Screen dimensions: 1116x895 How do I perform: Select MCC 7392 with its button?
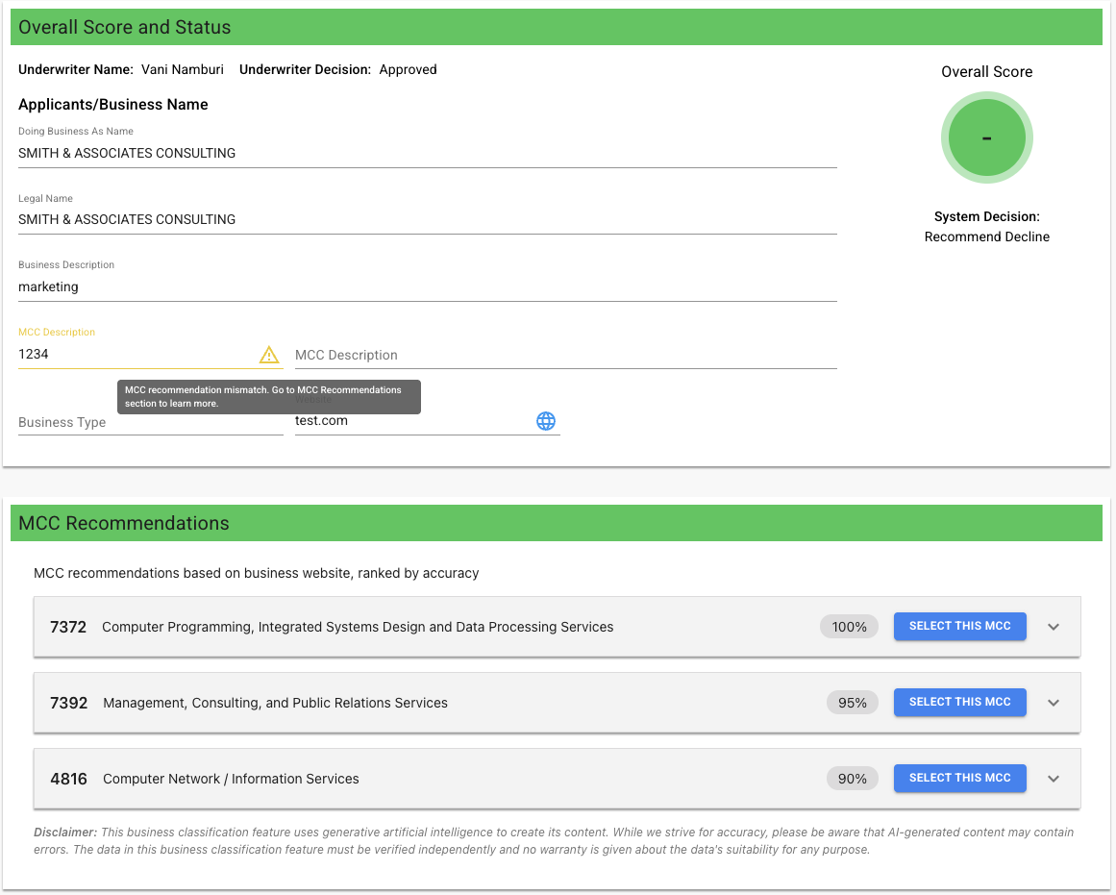pos(959,702)
